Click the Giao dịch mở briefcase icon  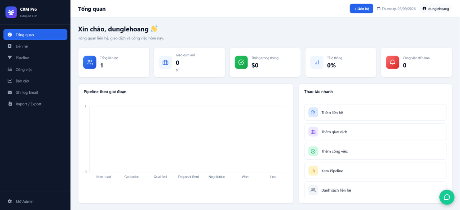tap(165, 62)
